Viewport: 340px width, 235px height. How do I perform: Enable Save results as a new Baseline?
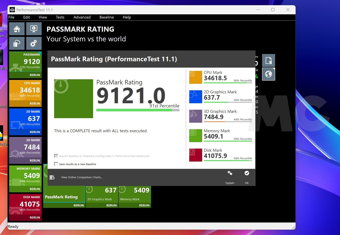pyautogui.click(x=56, y=164)
